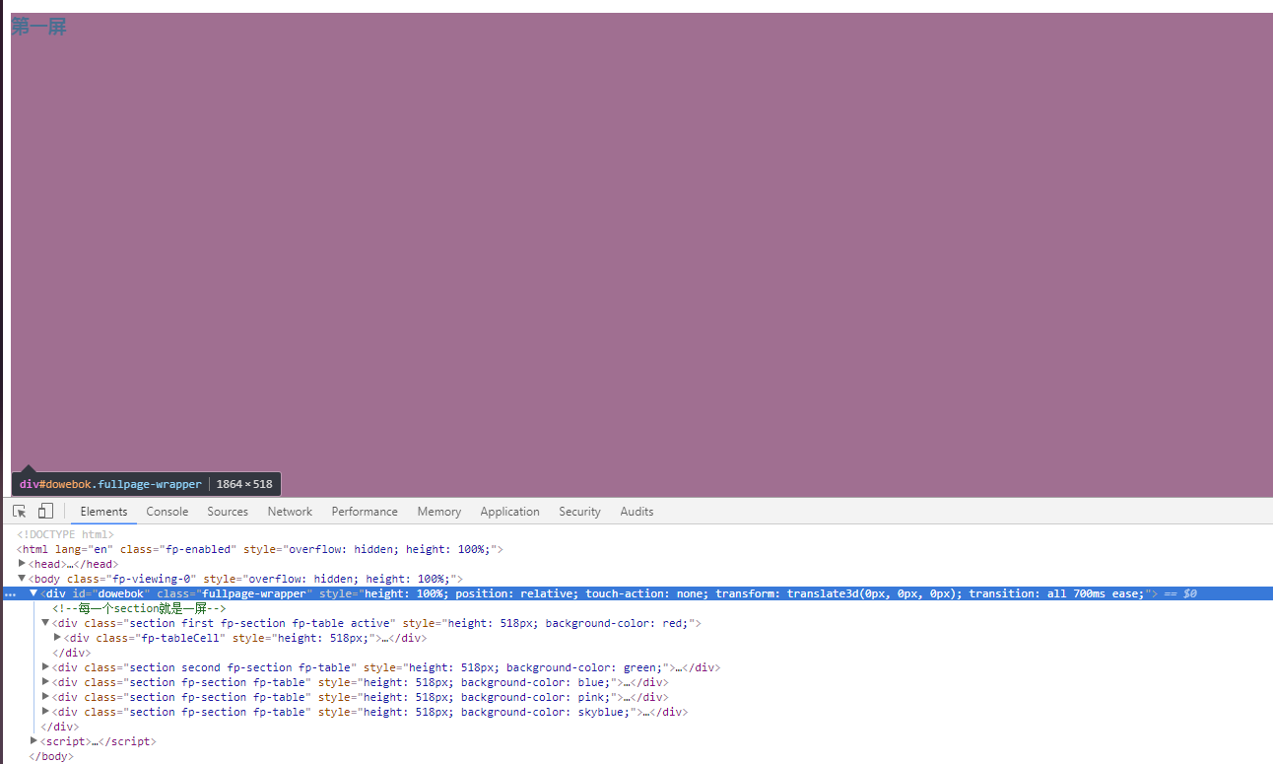
Task: Open the Application tab
Action: coord(510,512)
